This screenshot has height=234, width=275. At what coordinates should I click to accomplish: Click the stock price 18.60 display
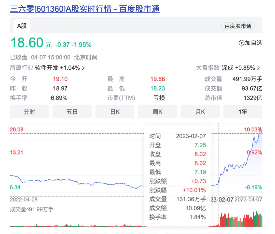[27, 43]
